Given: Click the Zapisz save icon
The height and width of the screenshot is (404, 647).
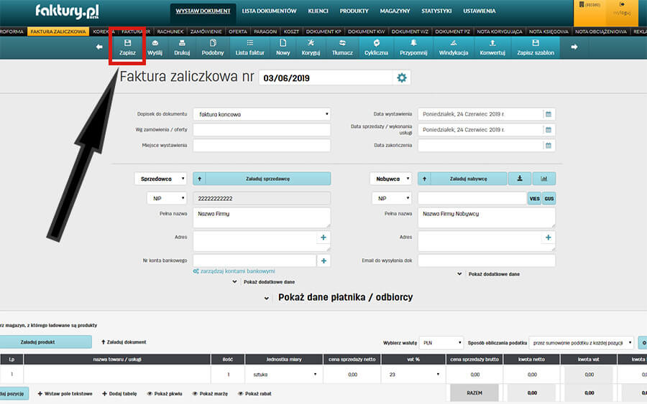Looking at the screenshot, I should tap(128, 47).
